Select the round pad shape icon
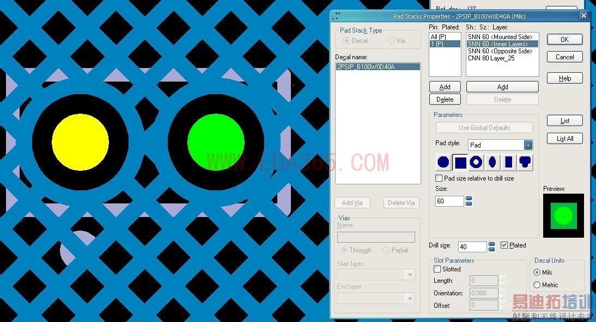Image resolution: width=596 pixels, height=322 pixels. coord(443,162)
